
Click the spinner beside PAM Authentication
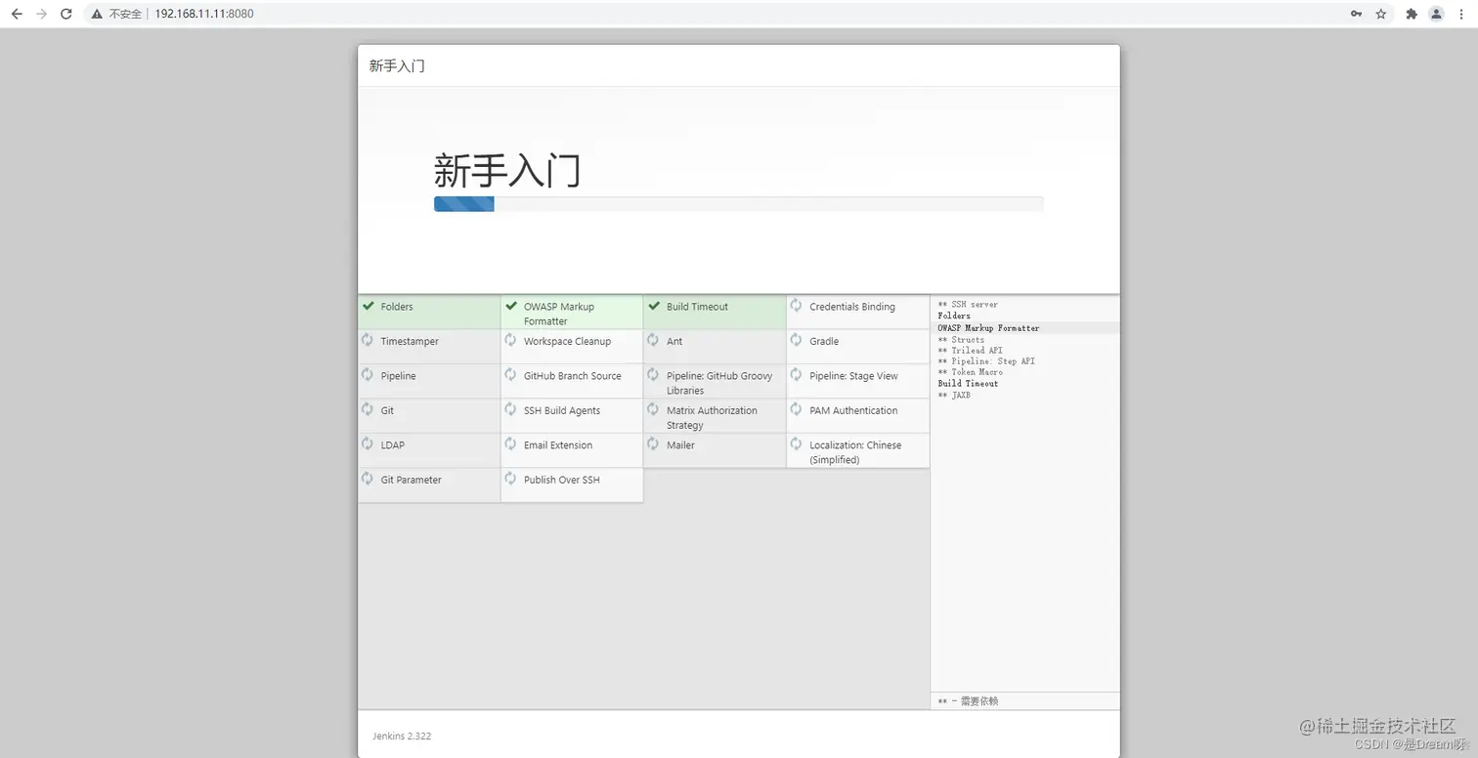pyautogui.click(x=796, y=409)
